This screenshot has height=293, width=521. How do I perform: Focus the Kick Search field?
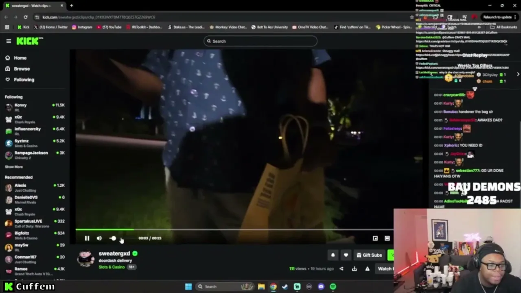coord(260,41)
